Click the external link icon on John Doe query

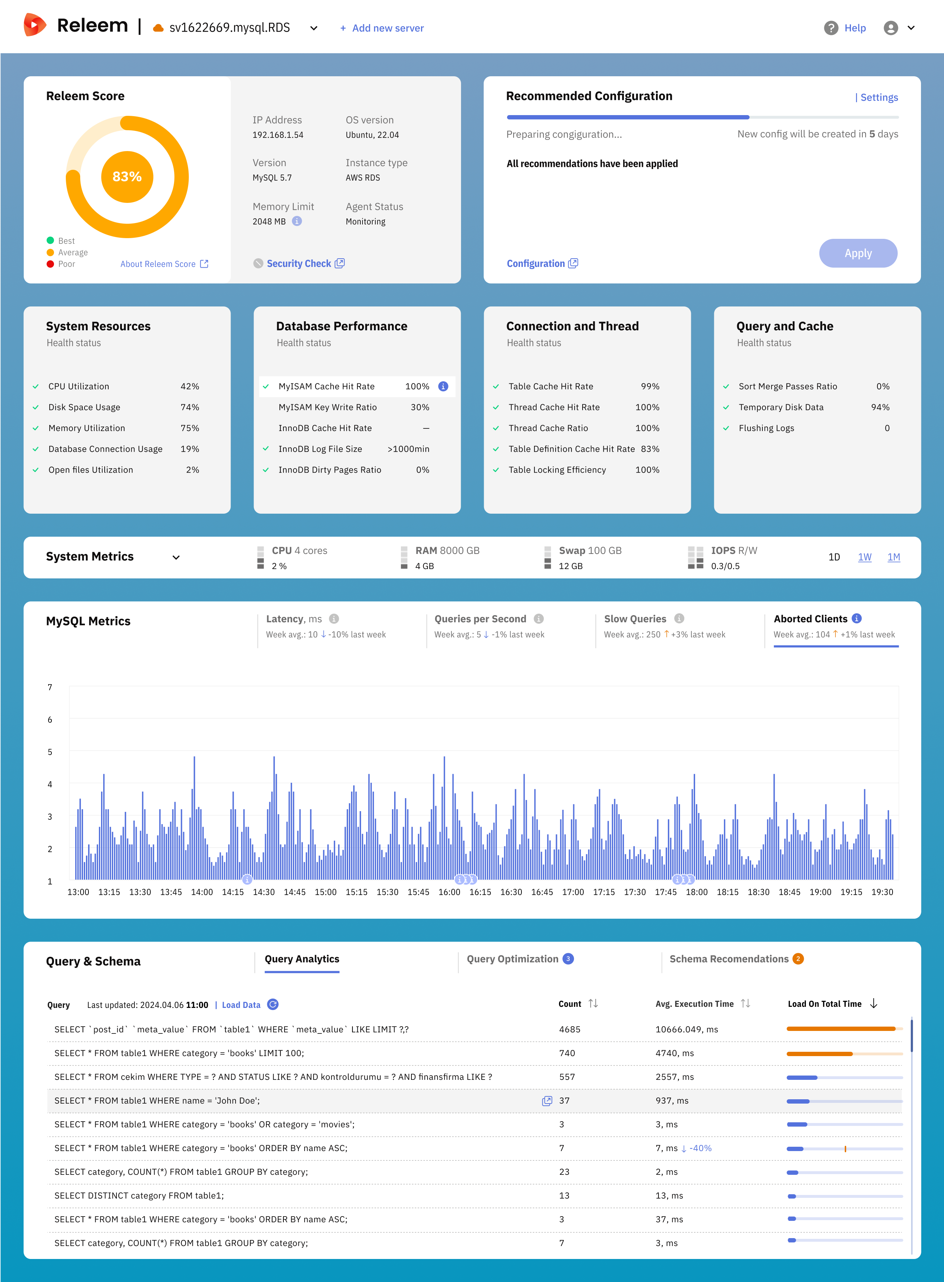pyautogui.click(x=547, y=1100)
